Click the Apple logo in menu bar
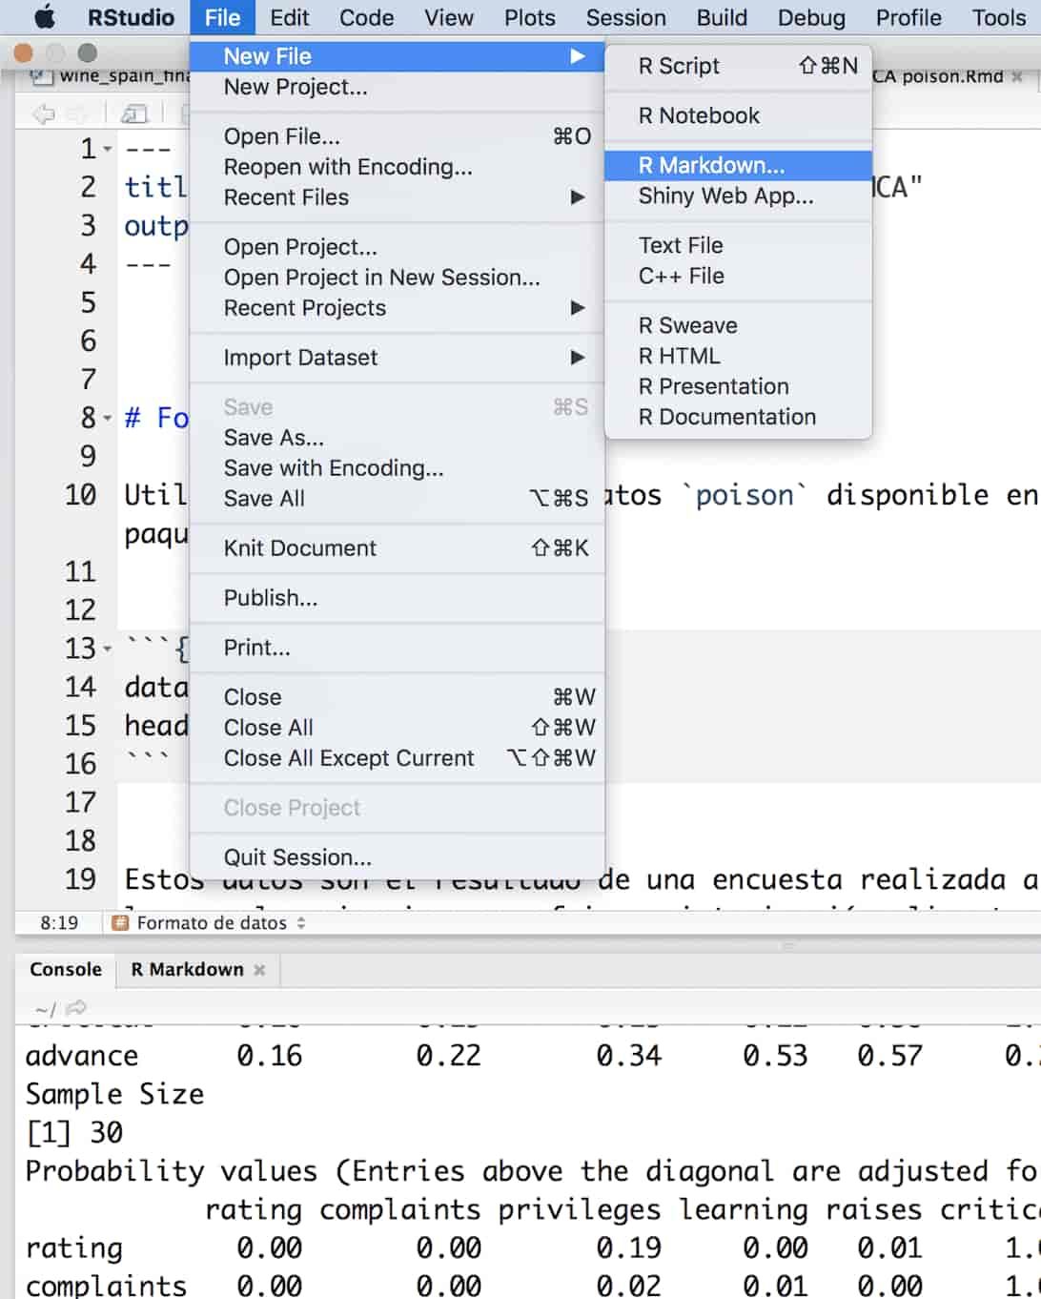Image resolution: width=1041 pixels, height=1299 pixels. [44, 17]
